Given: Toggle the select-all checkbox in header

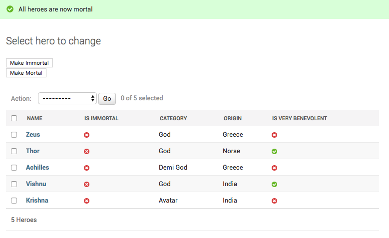Looking at the screenshot, I should pyautogui.click(x=14, y=118).
